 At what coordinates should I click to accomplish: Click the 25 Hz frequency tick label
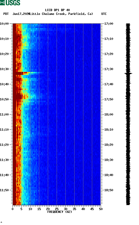[x=57, y=209]
